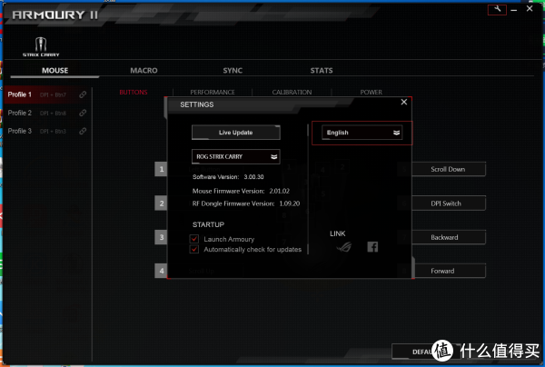Click the LINK heading text
Screen dimensions: 545x367
point(338,233)
